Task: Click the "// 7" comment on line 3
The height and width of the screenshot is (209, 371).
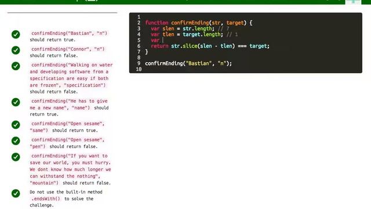Action: tap(224, 28)
